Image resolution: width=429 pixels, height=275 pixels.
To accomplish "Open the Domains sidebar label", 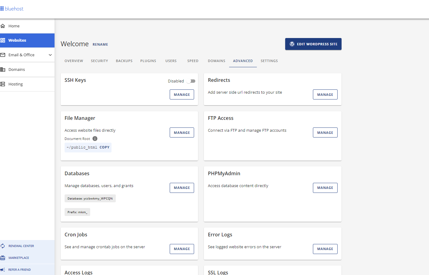I will click(x=17, y=69).
